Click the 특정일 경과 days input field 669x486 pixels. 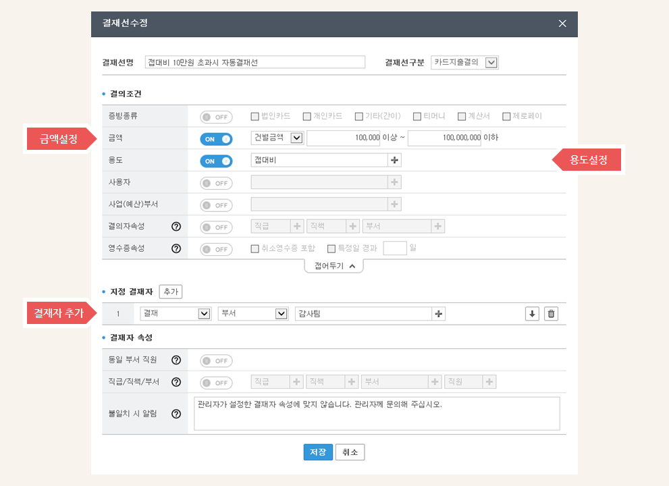[x=395, y=248]
